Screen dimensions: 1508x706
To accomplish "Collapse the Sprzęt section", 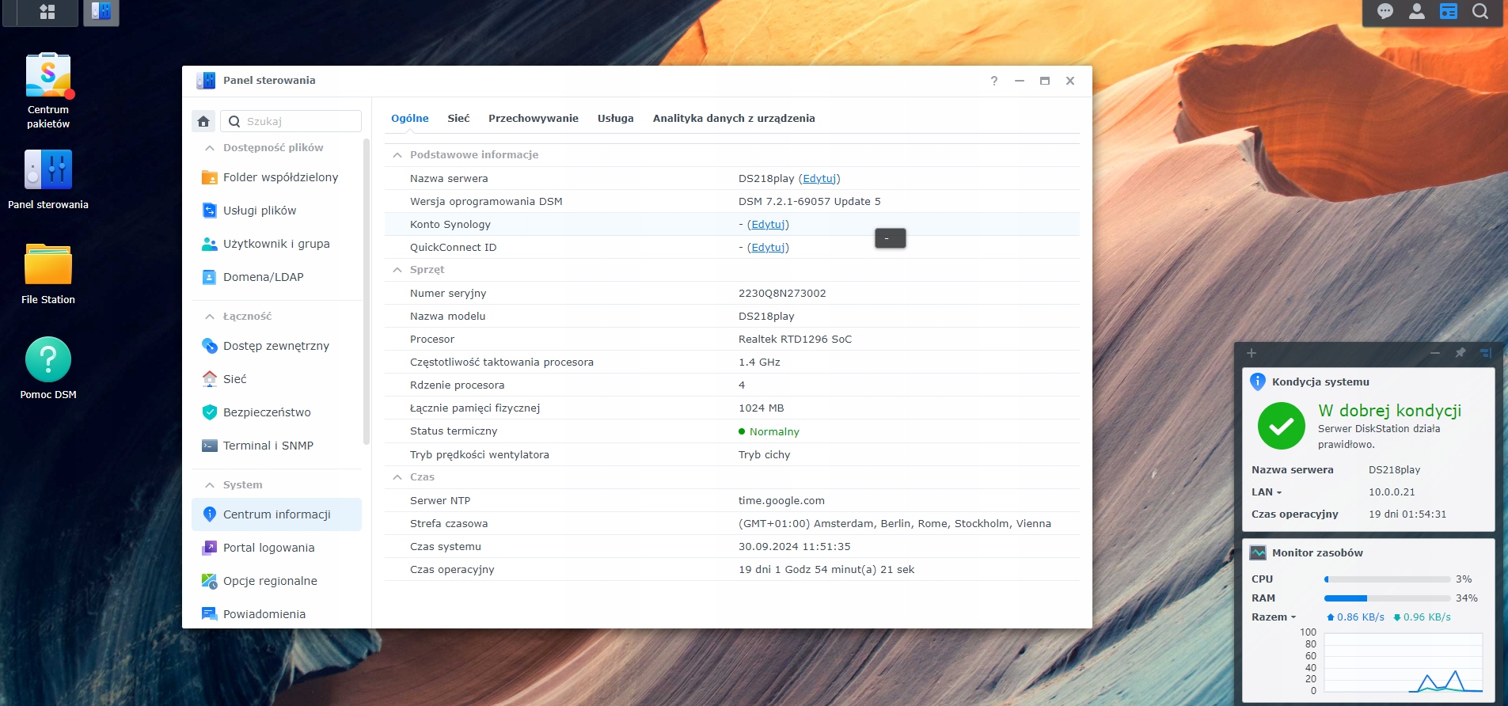I will point(397,270).
